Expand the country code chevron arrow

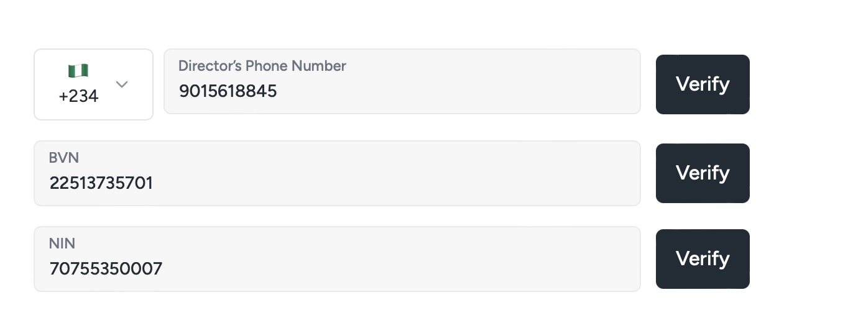122,84
